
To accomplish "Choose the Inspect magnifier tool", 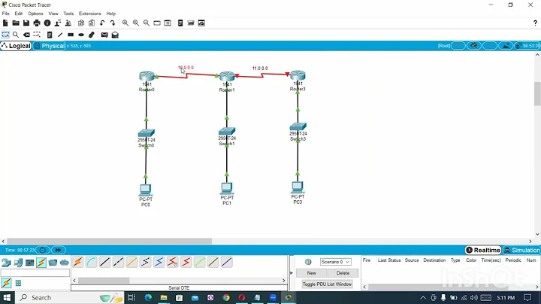I will pyautogui.click(x=16, y=35).
